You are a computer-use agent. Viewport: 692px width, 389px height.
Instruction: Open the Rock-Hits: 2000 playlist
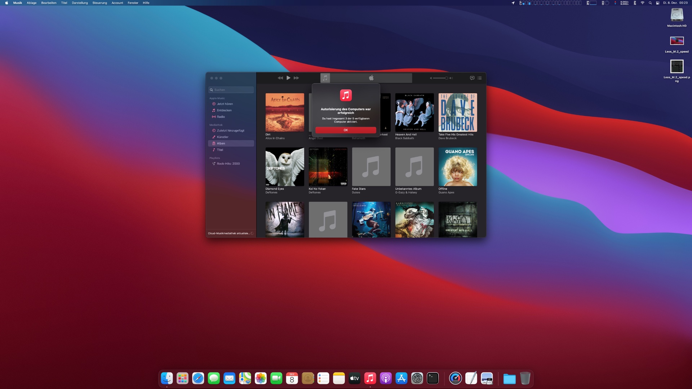(x=228, y=164)
